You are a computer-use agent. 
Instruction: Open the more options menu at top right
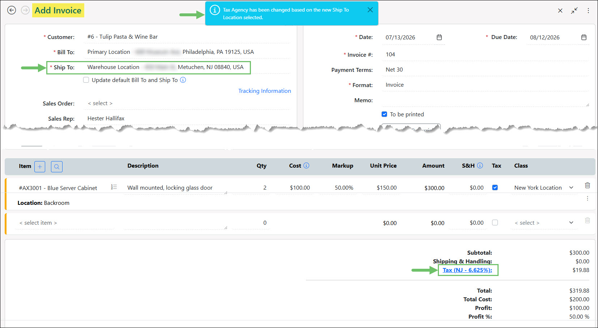coord(588,10)
